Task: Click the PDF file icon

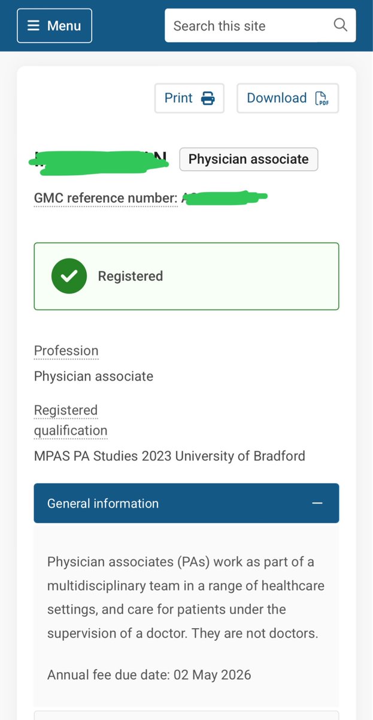Action: click(x=322, y=98)
